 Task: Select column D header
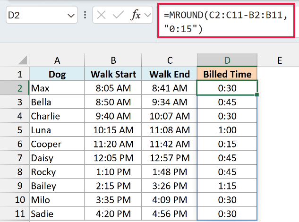(x=227, y=60)
